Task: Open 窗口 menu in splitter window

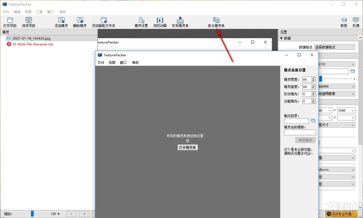Action: tap(123, 63)
